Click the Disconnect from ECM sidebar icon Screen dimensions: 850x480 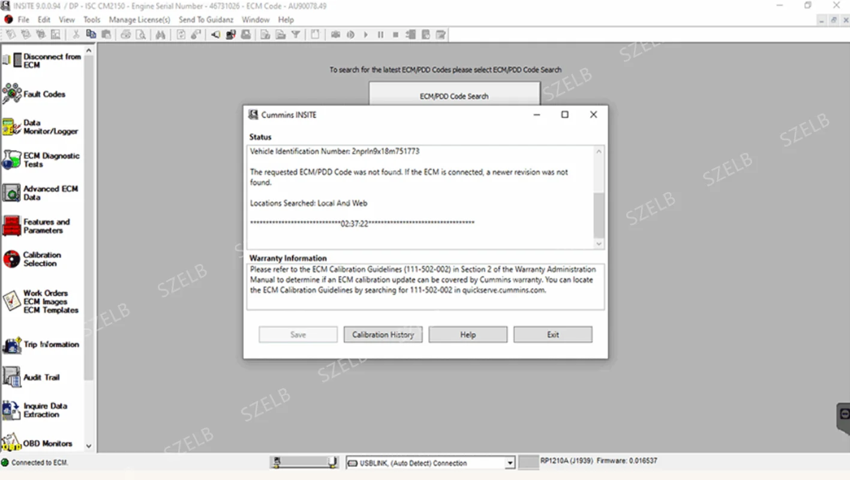[13, 60]
